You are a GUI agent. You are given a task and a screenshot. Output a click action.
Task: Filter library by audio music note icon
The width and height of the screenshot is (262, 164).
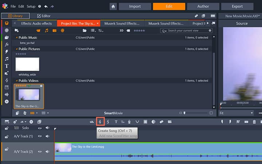coord(47,31)
